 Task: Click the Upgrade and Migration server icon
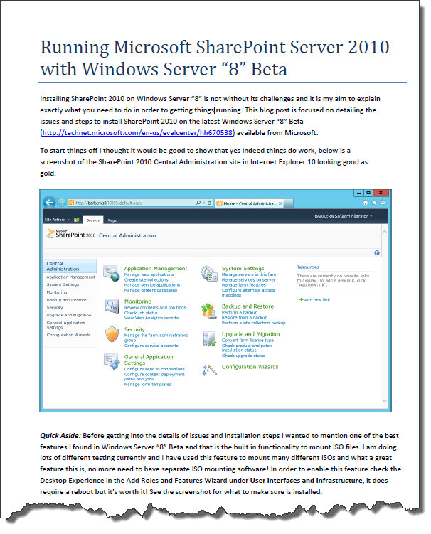click(x=210, y=339)
